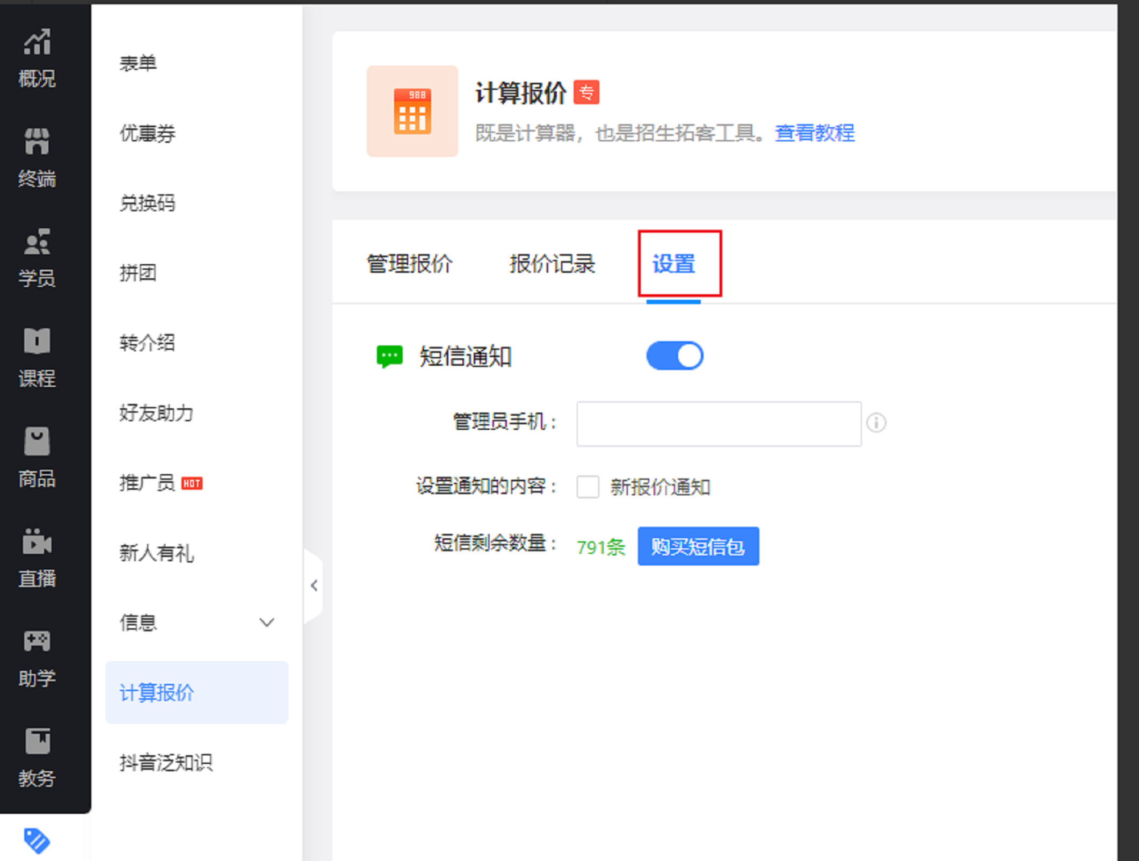Open the 商品 shopping bag icon
The height and width of the screenshot is (861, 1139).
pos(37,442)
